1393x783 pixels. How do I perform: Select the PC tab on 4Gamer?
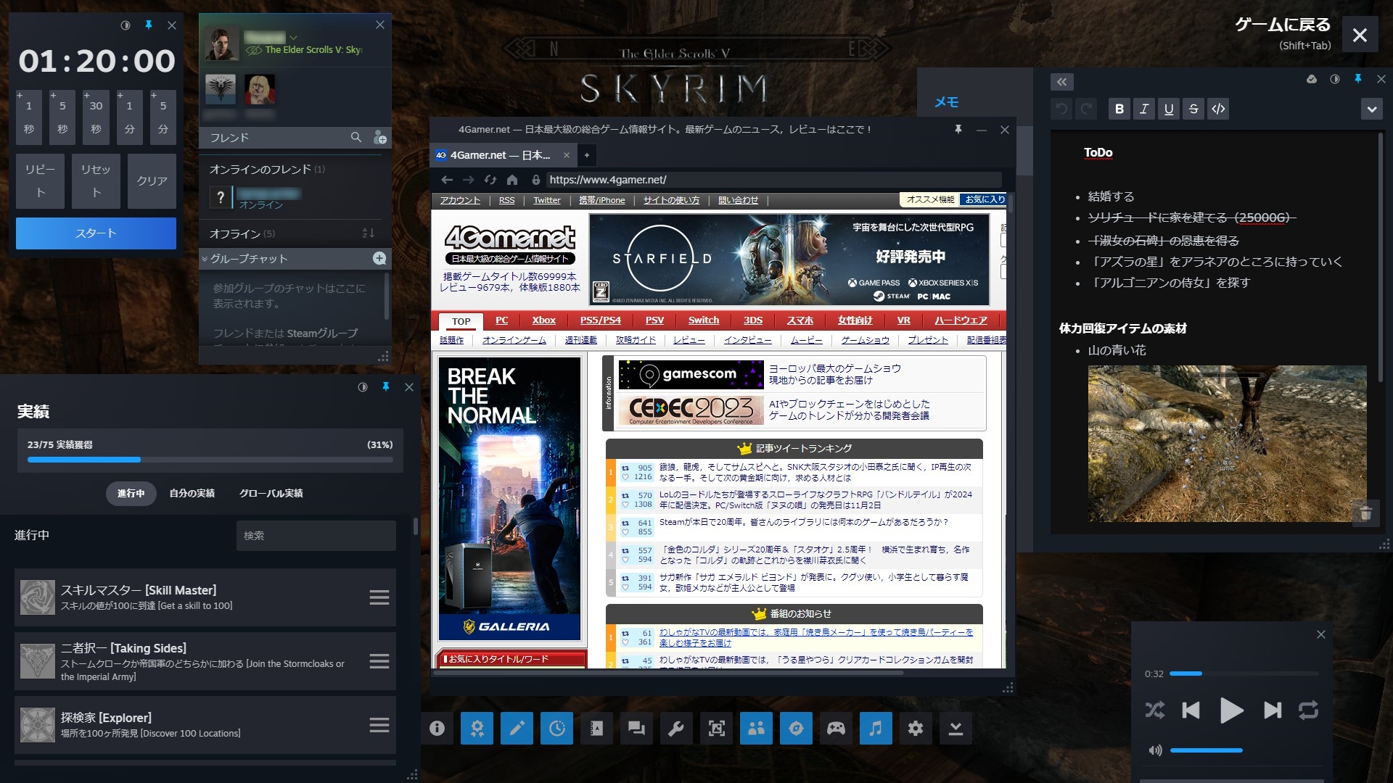pyautogui.click(x=501, y=320)
